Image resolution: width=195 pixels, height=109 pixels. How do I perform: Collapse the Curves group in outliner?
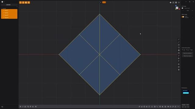point(2,8)
